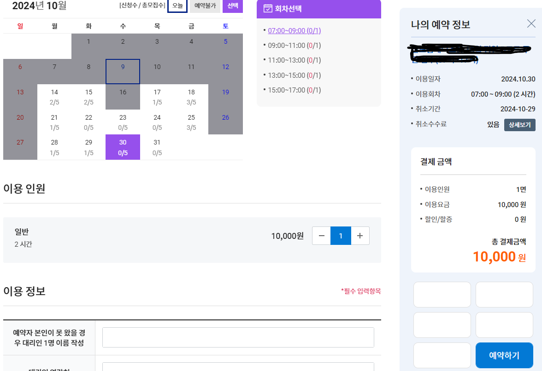Select October 25 on the calendar
The image size is (542, 371).
point(191,122)
